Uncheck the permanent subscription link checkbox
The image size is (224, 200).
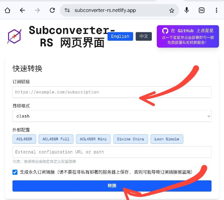pyautogui.click(x=15, y=172)
